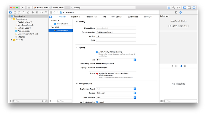Switch library to icon grid view
The width and height of the screenshot is (206, 115).
pos(161,101)
